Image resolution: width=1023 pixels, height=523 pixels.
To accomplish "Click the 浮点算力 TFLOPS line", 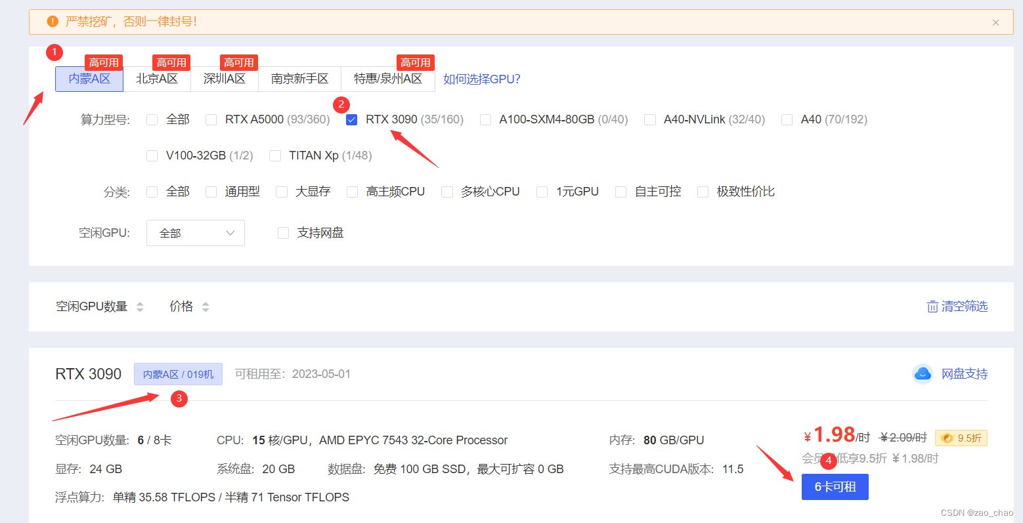I will (x=202, y=497).
